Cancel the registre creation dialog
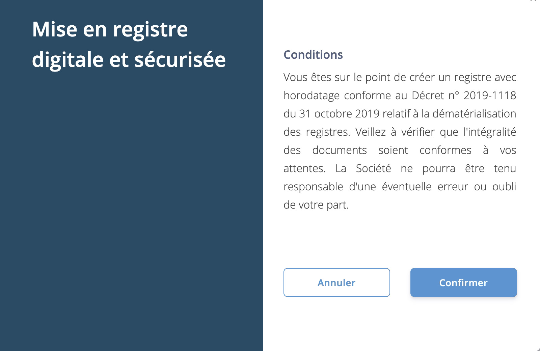Image resolution: width=540 pixels, height=351 pixels. coord(336,282)
